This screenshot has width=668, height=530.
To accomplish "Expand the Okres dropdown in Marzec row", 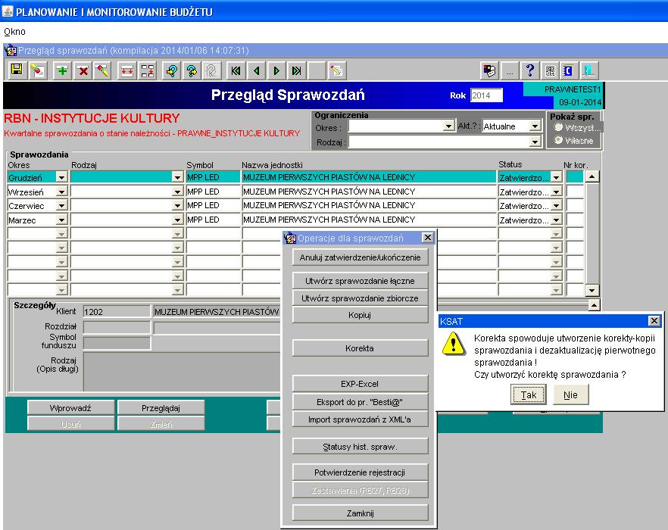I will (x=62, y=220).
